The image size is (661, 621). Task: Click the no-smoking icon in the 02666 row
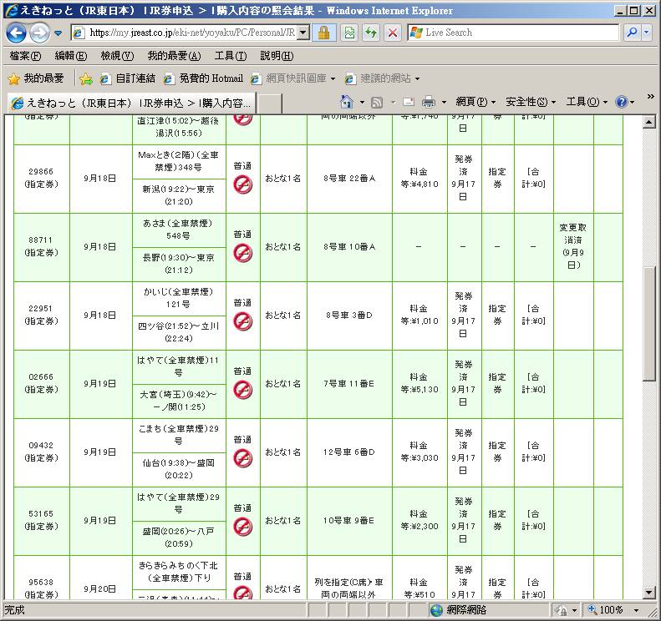coord(243,390)
